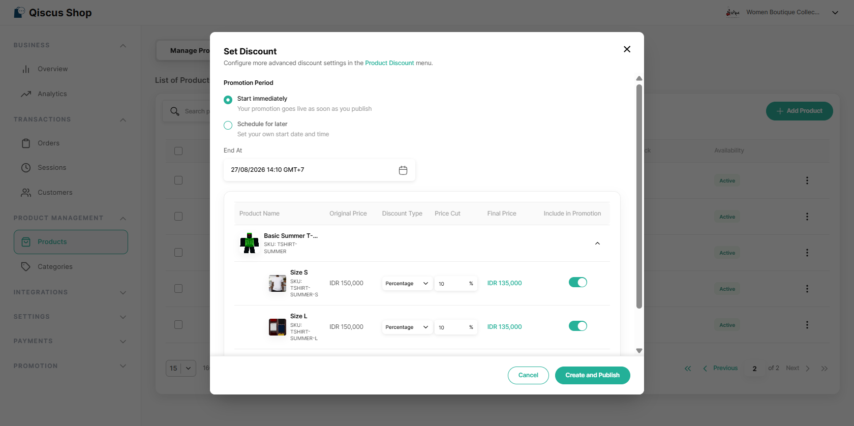Collapse the Basic Summer T-shirt variants row

[597, 244]
